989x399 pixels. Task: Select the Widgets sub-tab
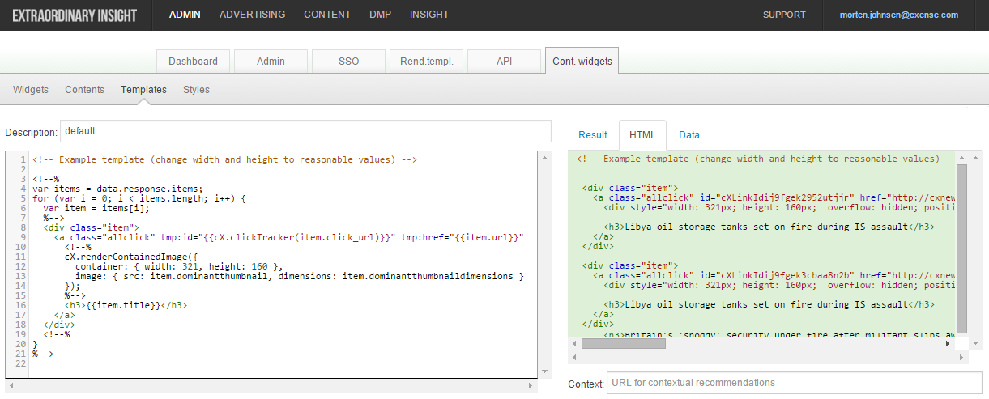(31, 90)
